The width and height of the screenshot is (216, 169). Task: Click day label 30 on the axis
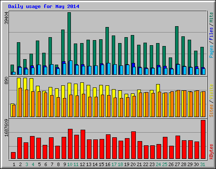[196, 164]
